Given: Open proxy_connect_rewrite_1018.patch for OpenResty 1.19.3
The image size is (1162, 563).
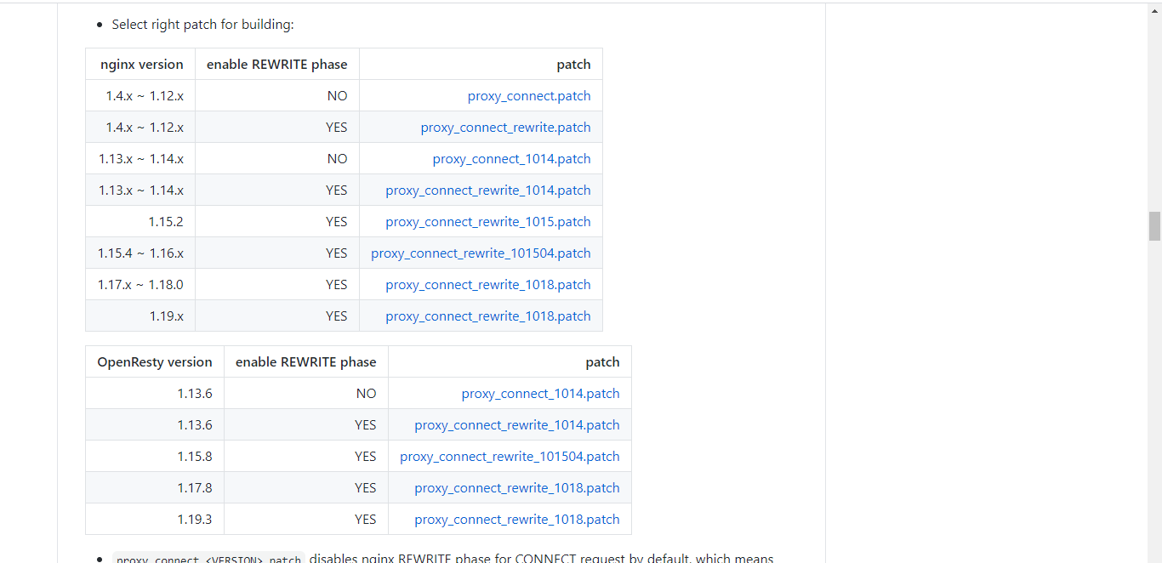Looking at the screenshot, I should (517, 519).
